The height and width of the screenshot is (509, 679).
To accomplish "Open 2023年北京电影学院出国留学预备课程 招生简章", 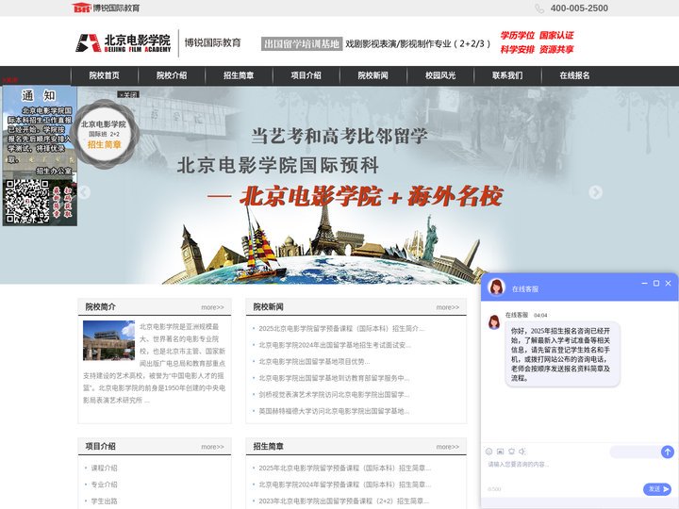I will pos(344,501).
